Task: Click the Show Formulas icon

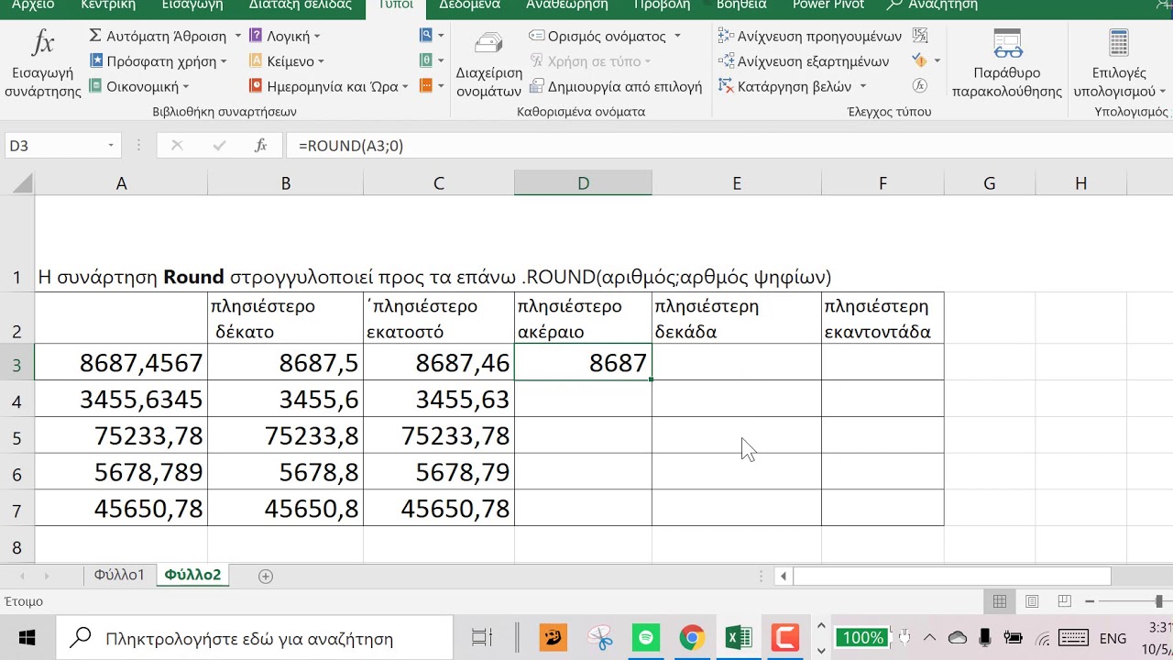Action: (x=920, y=36)
